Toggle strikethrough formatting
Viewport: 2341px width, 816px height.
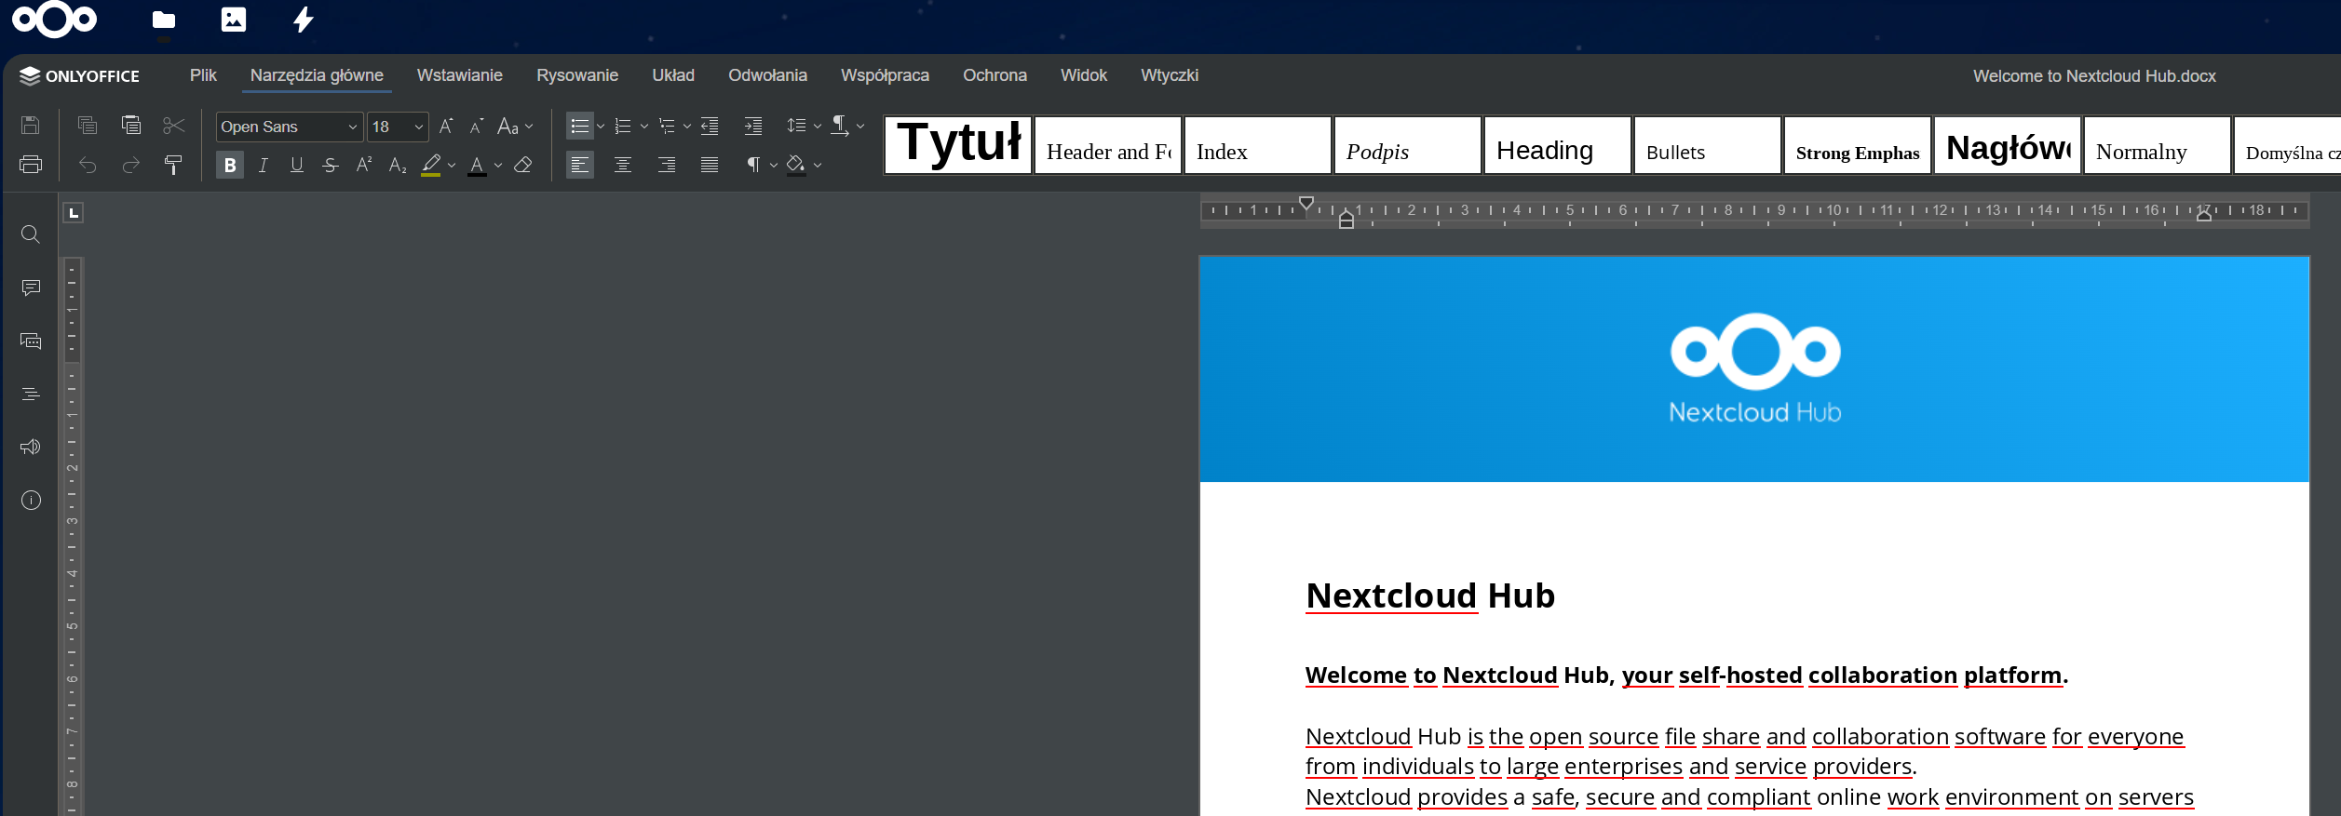pos(331,165)
